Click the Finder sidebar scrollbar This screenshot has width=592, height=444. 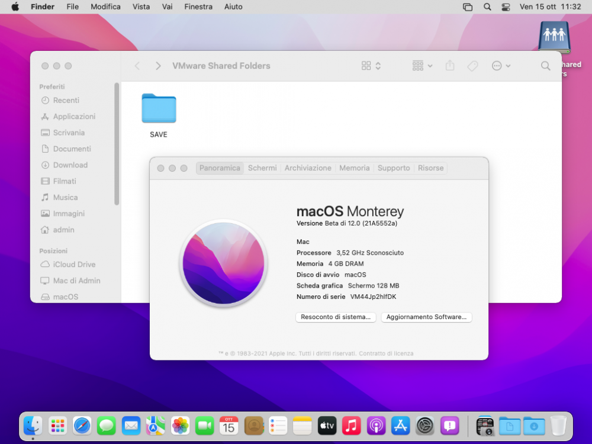pyautogui.click(x=117, y=144)
